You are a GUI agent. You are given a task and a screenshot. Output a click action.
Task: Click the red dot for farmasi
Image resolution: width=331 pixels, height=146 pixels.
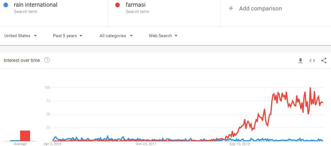point(118,5)
